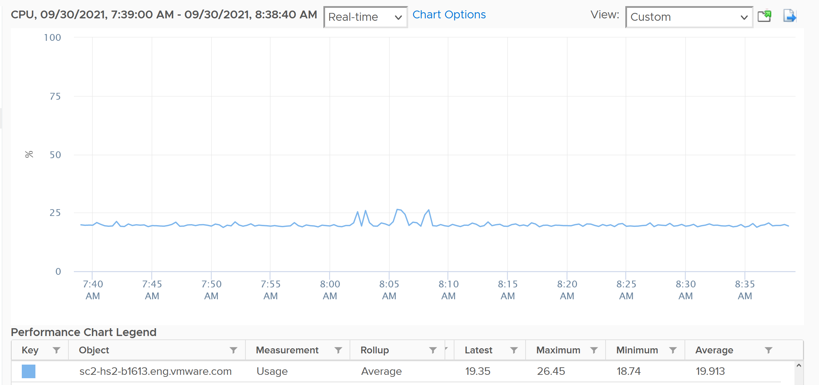Sort by the Average column header
Viewport: 819px width, 385px height.
click(x=714, y=350)
